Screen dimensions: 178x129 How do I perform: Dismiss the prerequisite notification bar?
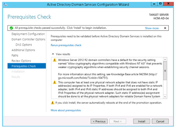[x=165, y=28]
